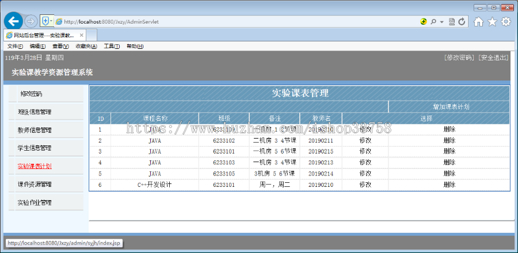
Task: Click 删除 for class 6233102 row
Action: (450, 140)
